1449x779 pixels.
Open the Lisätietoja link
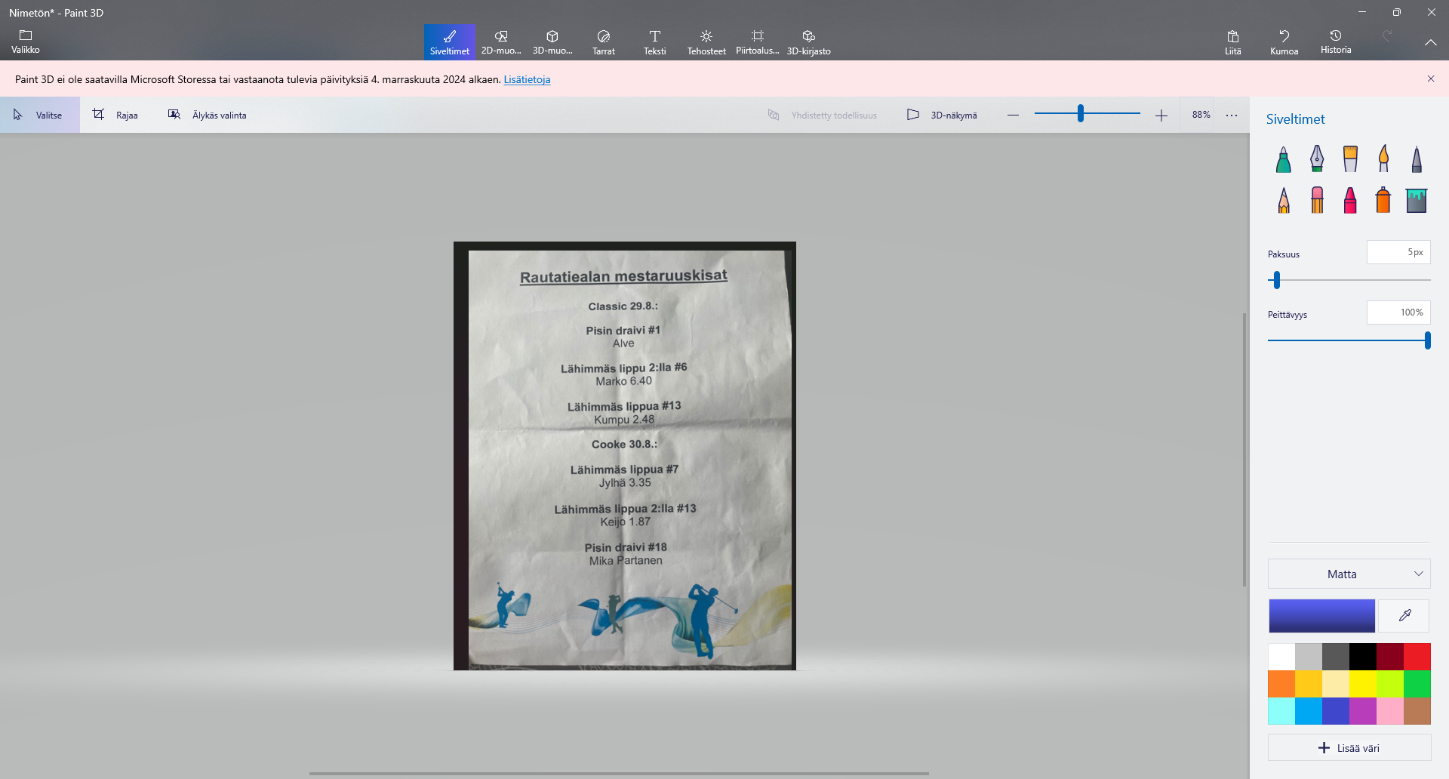tap(527, 79)
